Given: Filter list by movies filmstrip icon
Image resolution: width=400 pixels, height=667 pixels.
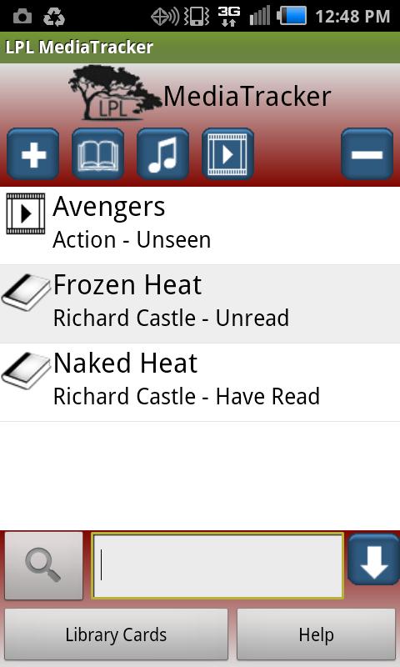Looking at the screenshot, I should tap(227, 154).
